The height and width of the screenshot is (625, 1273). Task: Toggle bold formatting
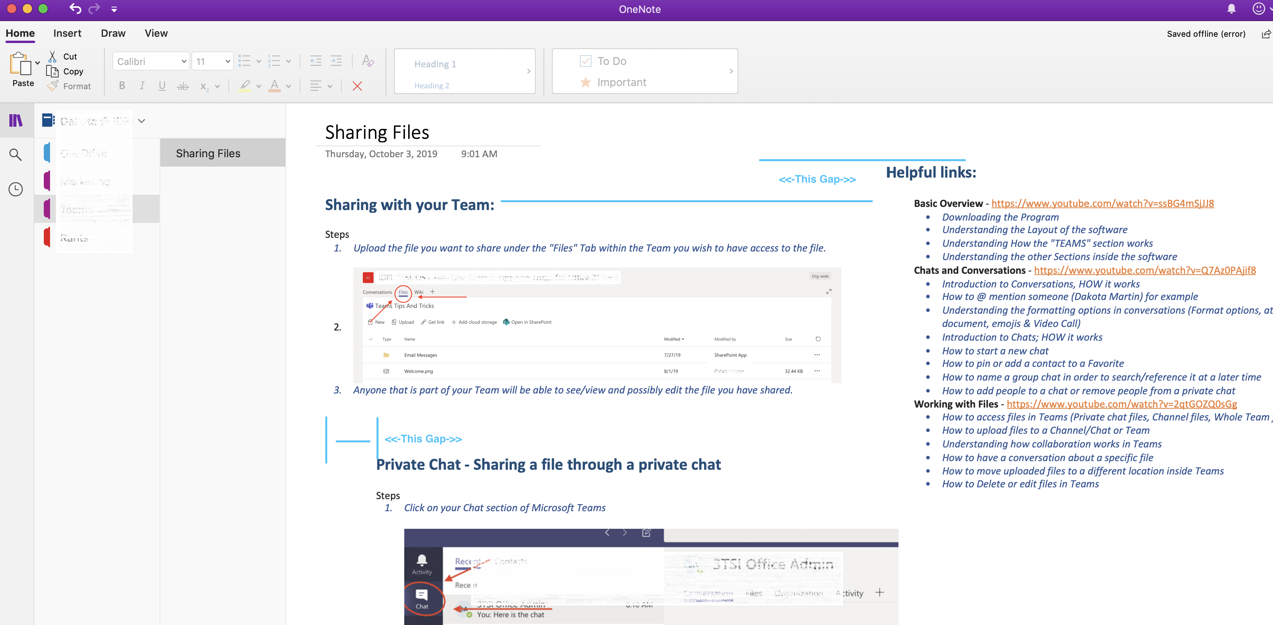pyautogui.click(x=122, y=86)
